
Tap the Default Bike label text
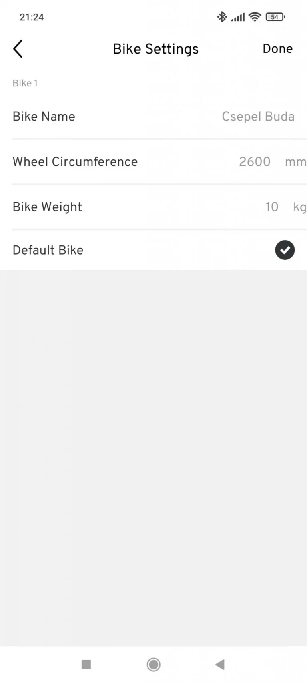[48, 250]
